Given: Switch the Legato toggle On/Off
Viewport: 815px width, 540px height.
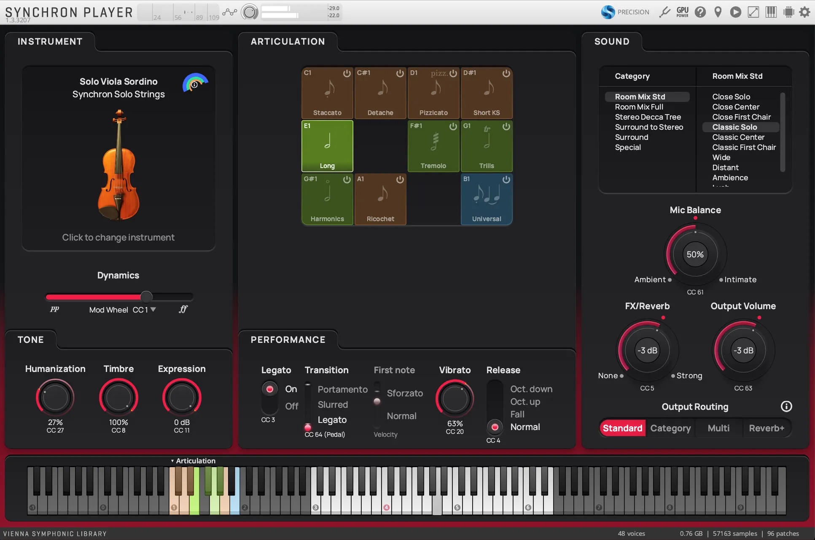Looking at the screenshot, I should click(270, 397).
